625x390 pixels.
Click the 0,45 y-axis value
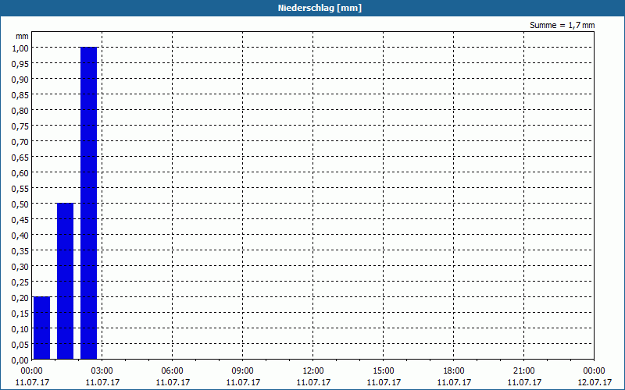(x=20, y=220)
